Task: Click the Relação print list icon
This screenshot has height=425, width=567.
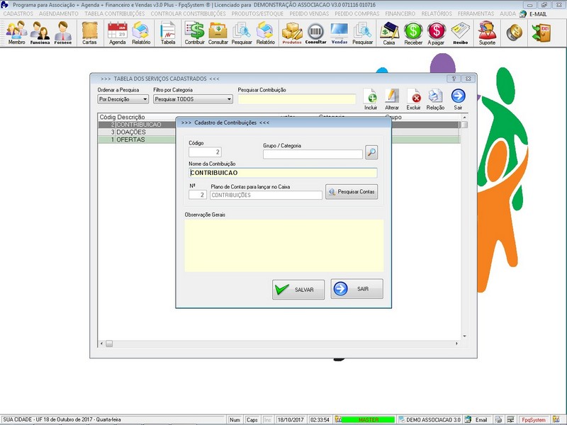Action: [435, 99]
